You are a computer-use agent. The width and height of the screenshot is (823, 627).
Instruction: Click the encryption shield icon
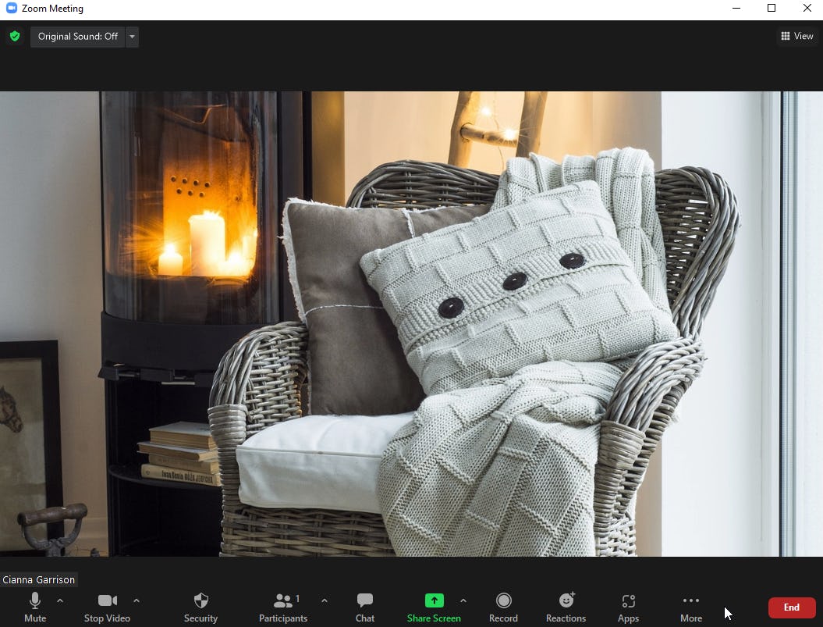[x=14, y=36]
